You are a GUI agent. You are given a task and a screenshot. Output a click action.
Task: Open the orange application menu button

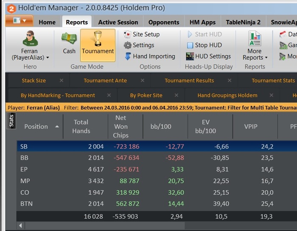(20, 21)
